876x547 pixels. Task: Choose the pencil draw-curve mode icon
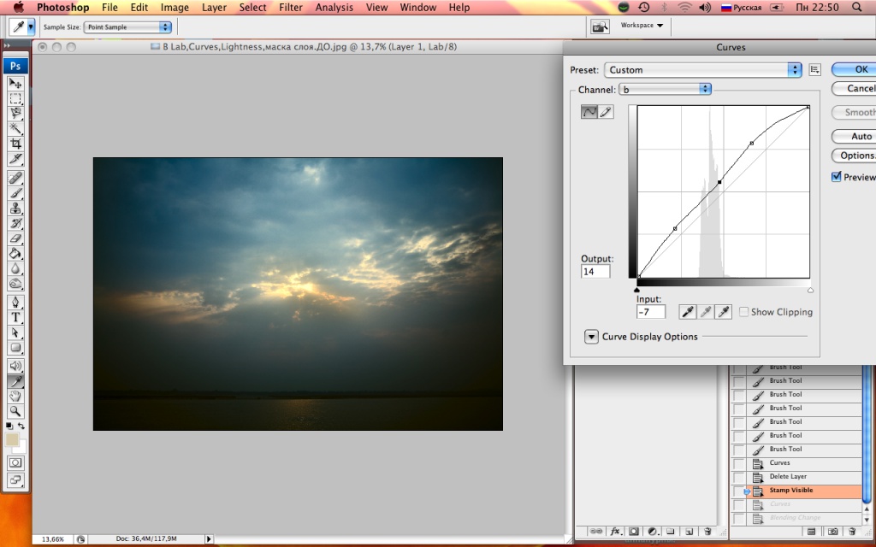tap(607, 112)
